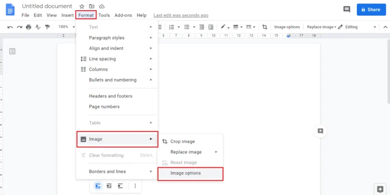The image size is (390, 195).
Task: Open the Border weight dropdown
Action: click(x=238, y=27)
